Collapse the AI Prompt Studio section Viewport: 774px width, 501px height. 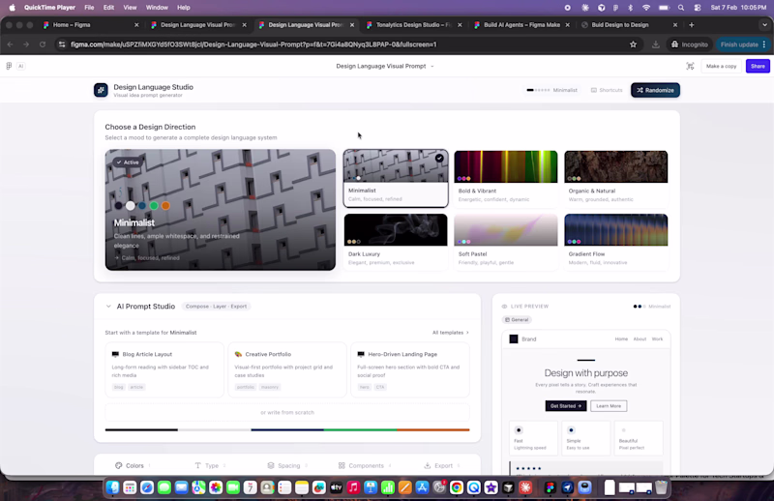(108, 307)
